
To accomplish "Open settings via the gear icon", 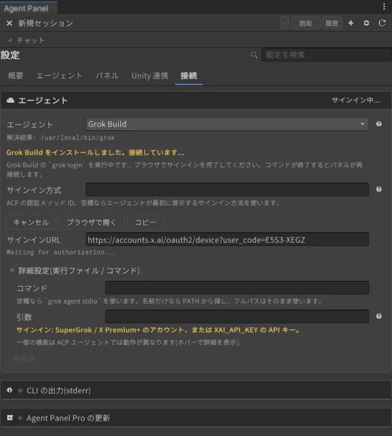I will point(367,23).
